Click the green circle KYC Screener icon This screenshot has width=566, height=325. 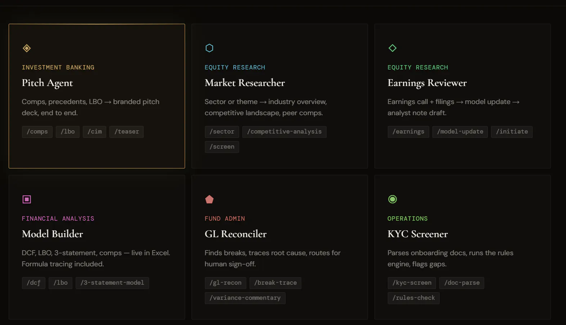[x=392, y=199]
